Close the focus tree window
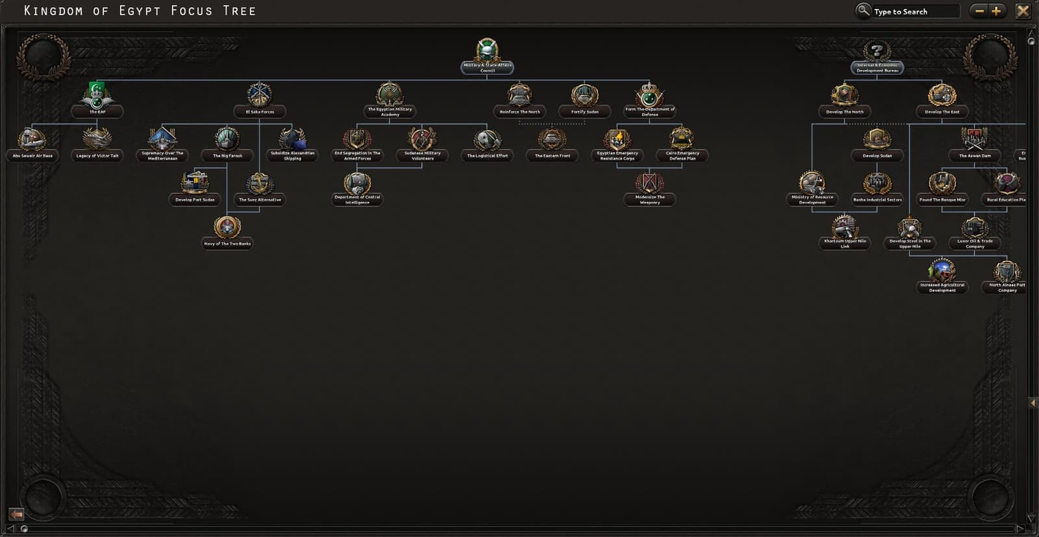Screen dimensions: 1039x537 click(1023, 11)
